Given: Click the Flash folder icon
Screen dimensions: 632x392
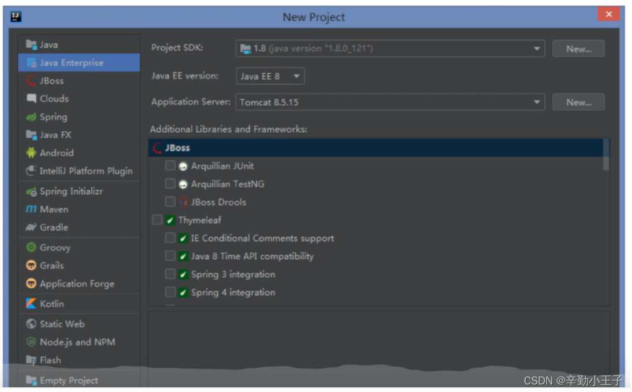Looking at the screenshot, I should [x=31, y=360].
